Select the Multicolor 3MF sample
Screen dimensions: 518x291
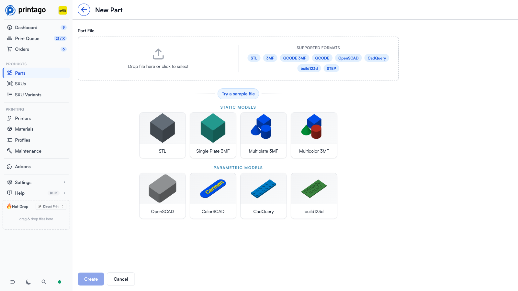click(314, 135)
